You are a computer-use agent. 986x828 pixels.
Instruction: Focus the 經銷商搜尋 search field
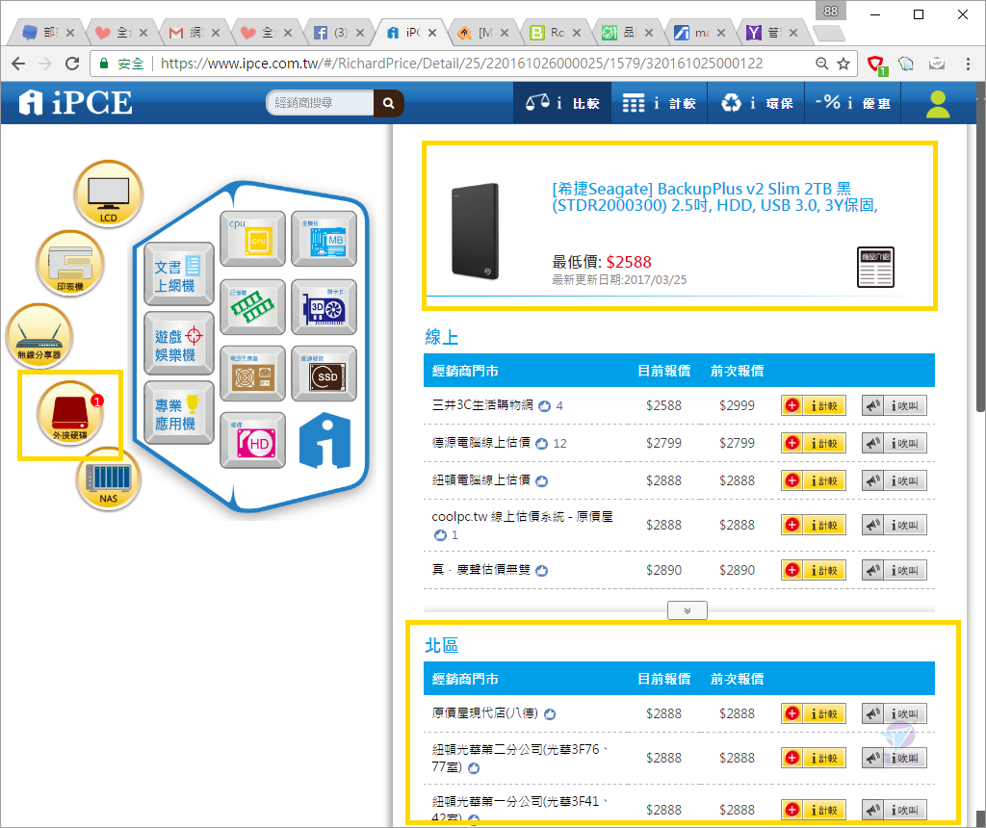point(320,102)
